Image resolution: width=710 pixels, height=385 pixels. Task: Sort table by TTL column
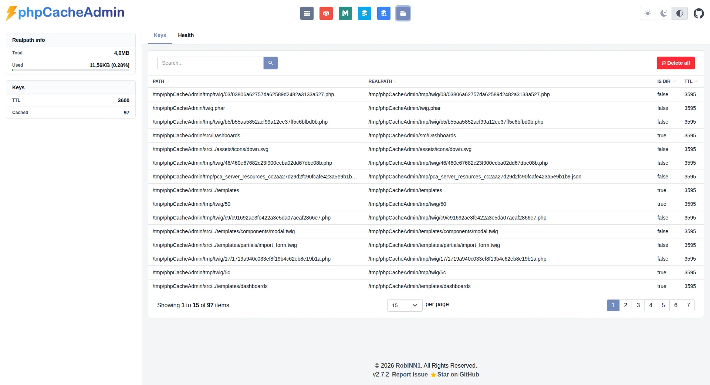(691, 81)
